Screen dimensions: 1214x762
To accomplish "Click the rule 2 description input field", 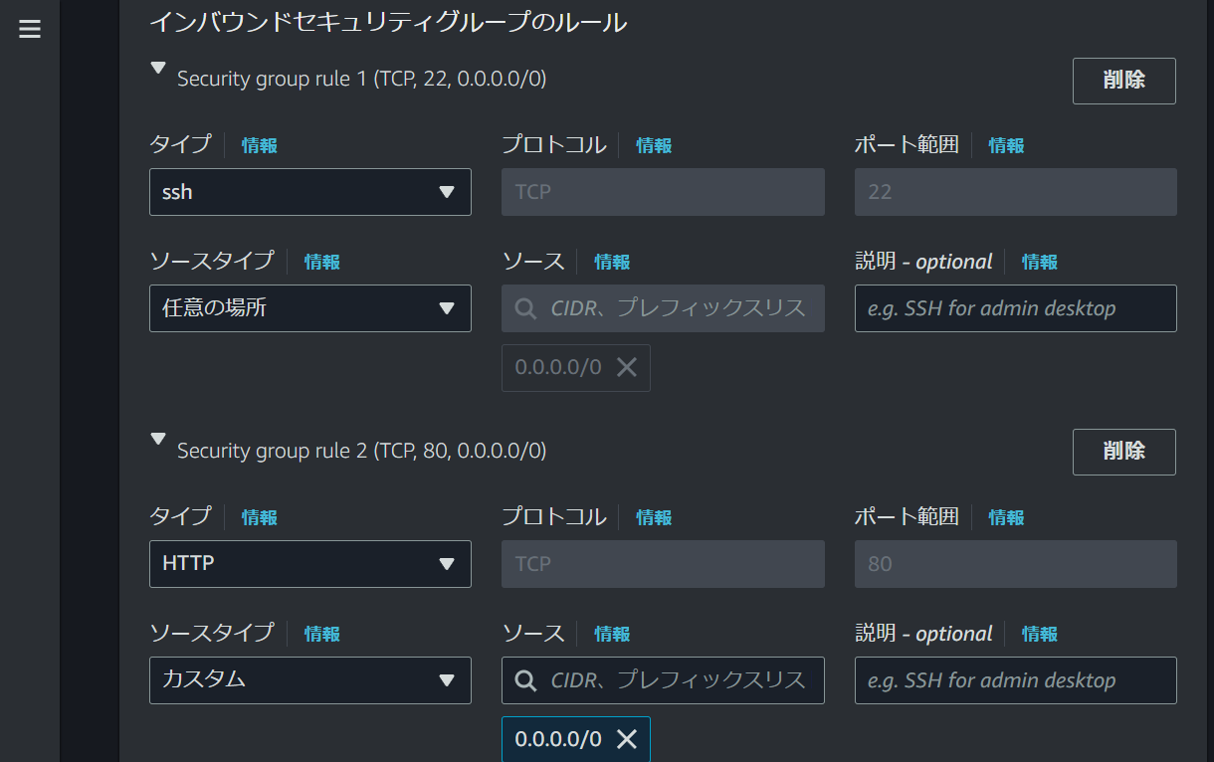I will coord(1015,680).
